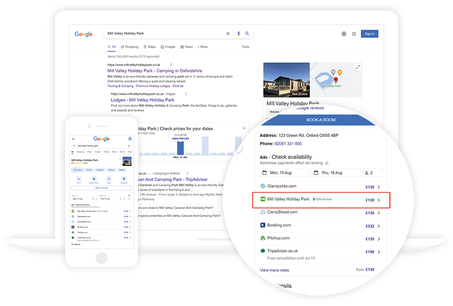
Task: Expand the CampStead.com £130 row chevron
Action: 379,213
